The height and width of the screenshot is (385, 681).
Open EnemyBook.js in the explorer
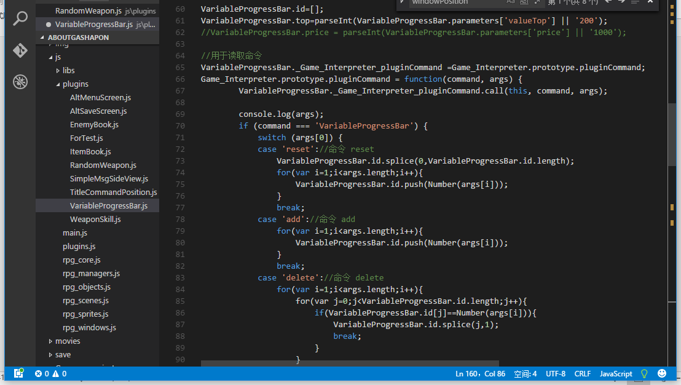[x=94, y=125]
